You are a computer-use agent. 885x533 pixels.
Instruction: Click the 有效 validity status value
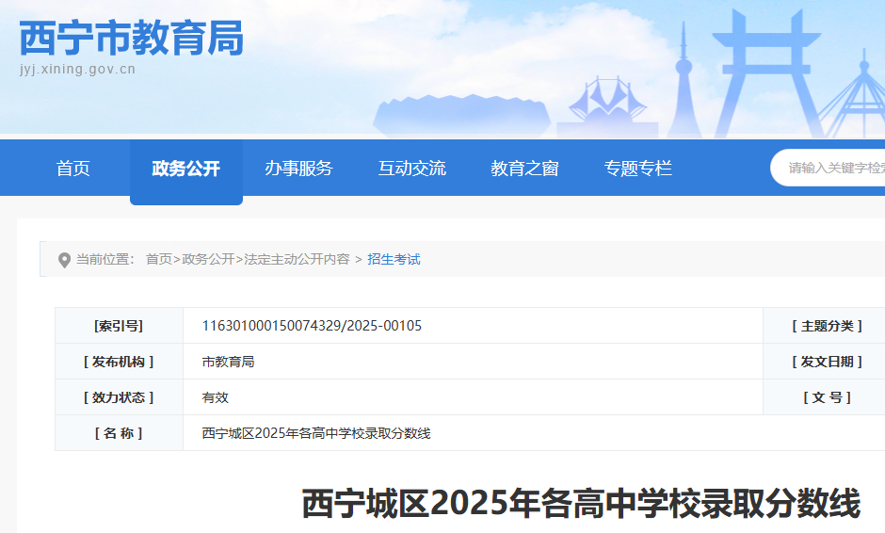click(216, 397)
